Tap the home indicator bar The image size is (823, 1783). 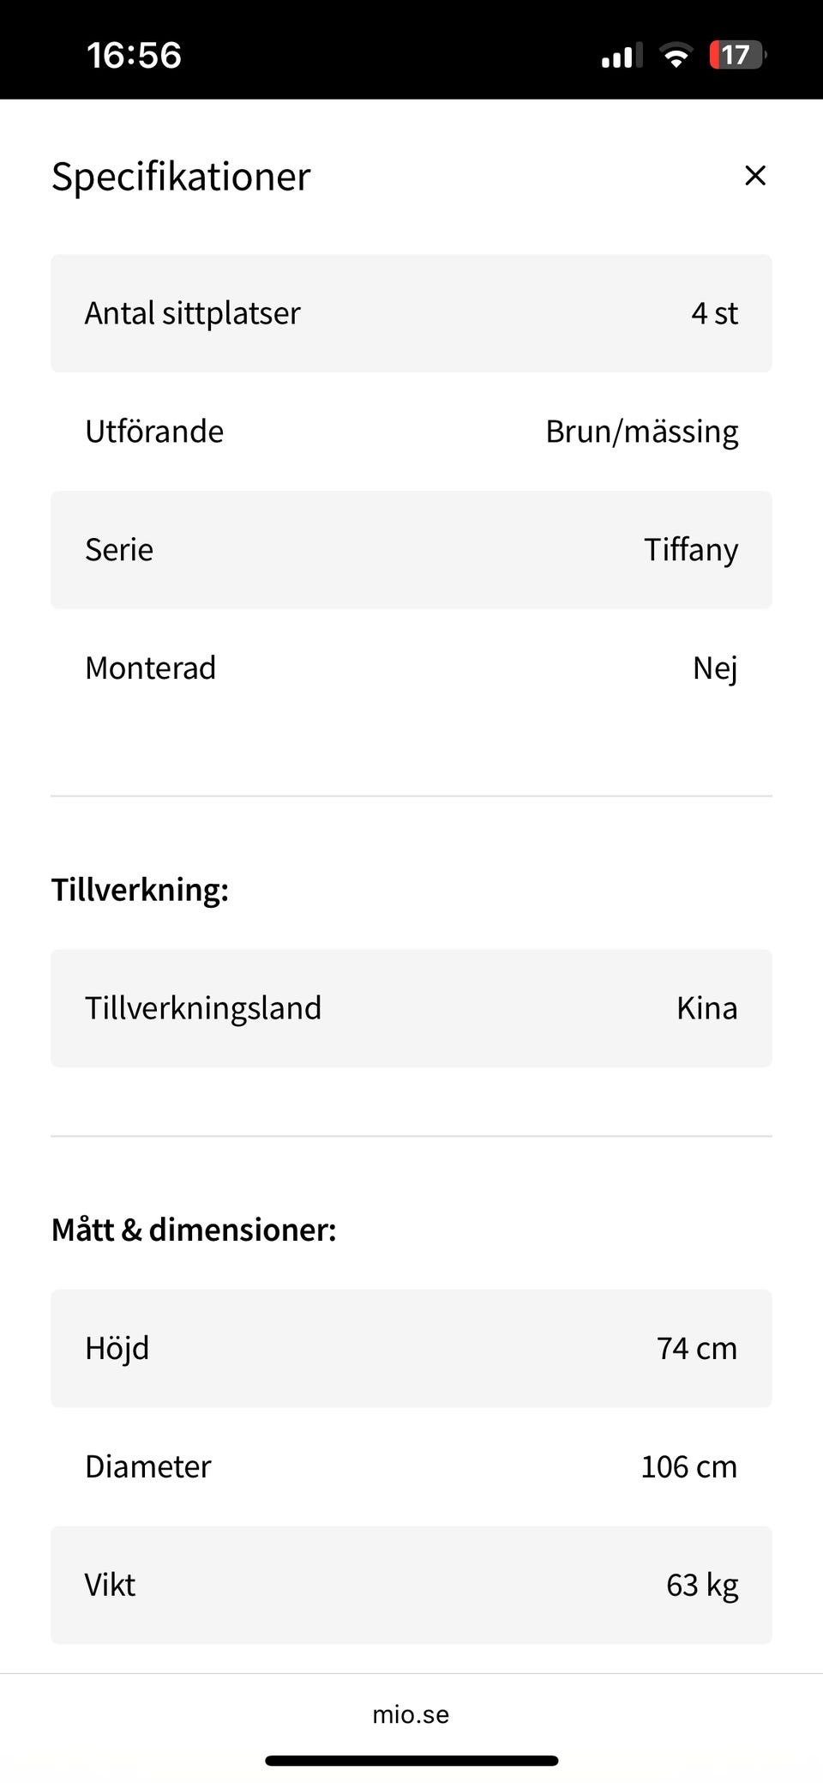(x=411, y=1761)
